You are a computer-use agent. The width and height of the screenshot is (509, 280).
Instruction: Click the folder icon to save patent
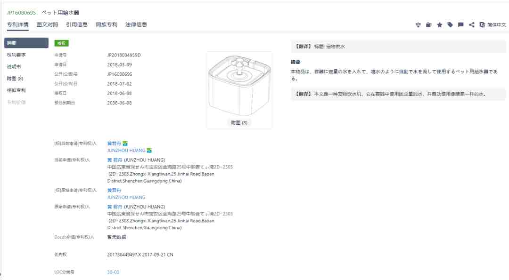(x=429, y=24)
